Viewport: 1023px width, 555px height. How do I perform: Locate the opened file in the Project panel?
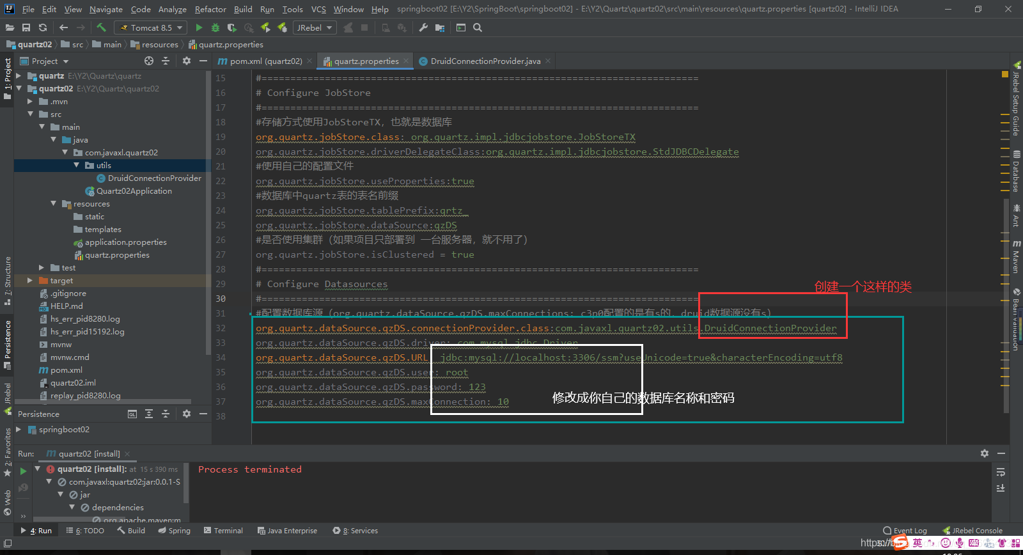pos(149,61)
